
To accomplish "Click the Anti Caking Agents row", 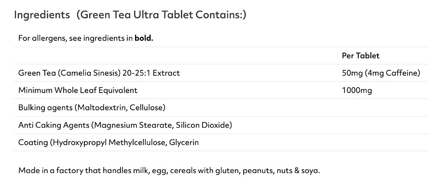I will point(221,125).
